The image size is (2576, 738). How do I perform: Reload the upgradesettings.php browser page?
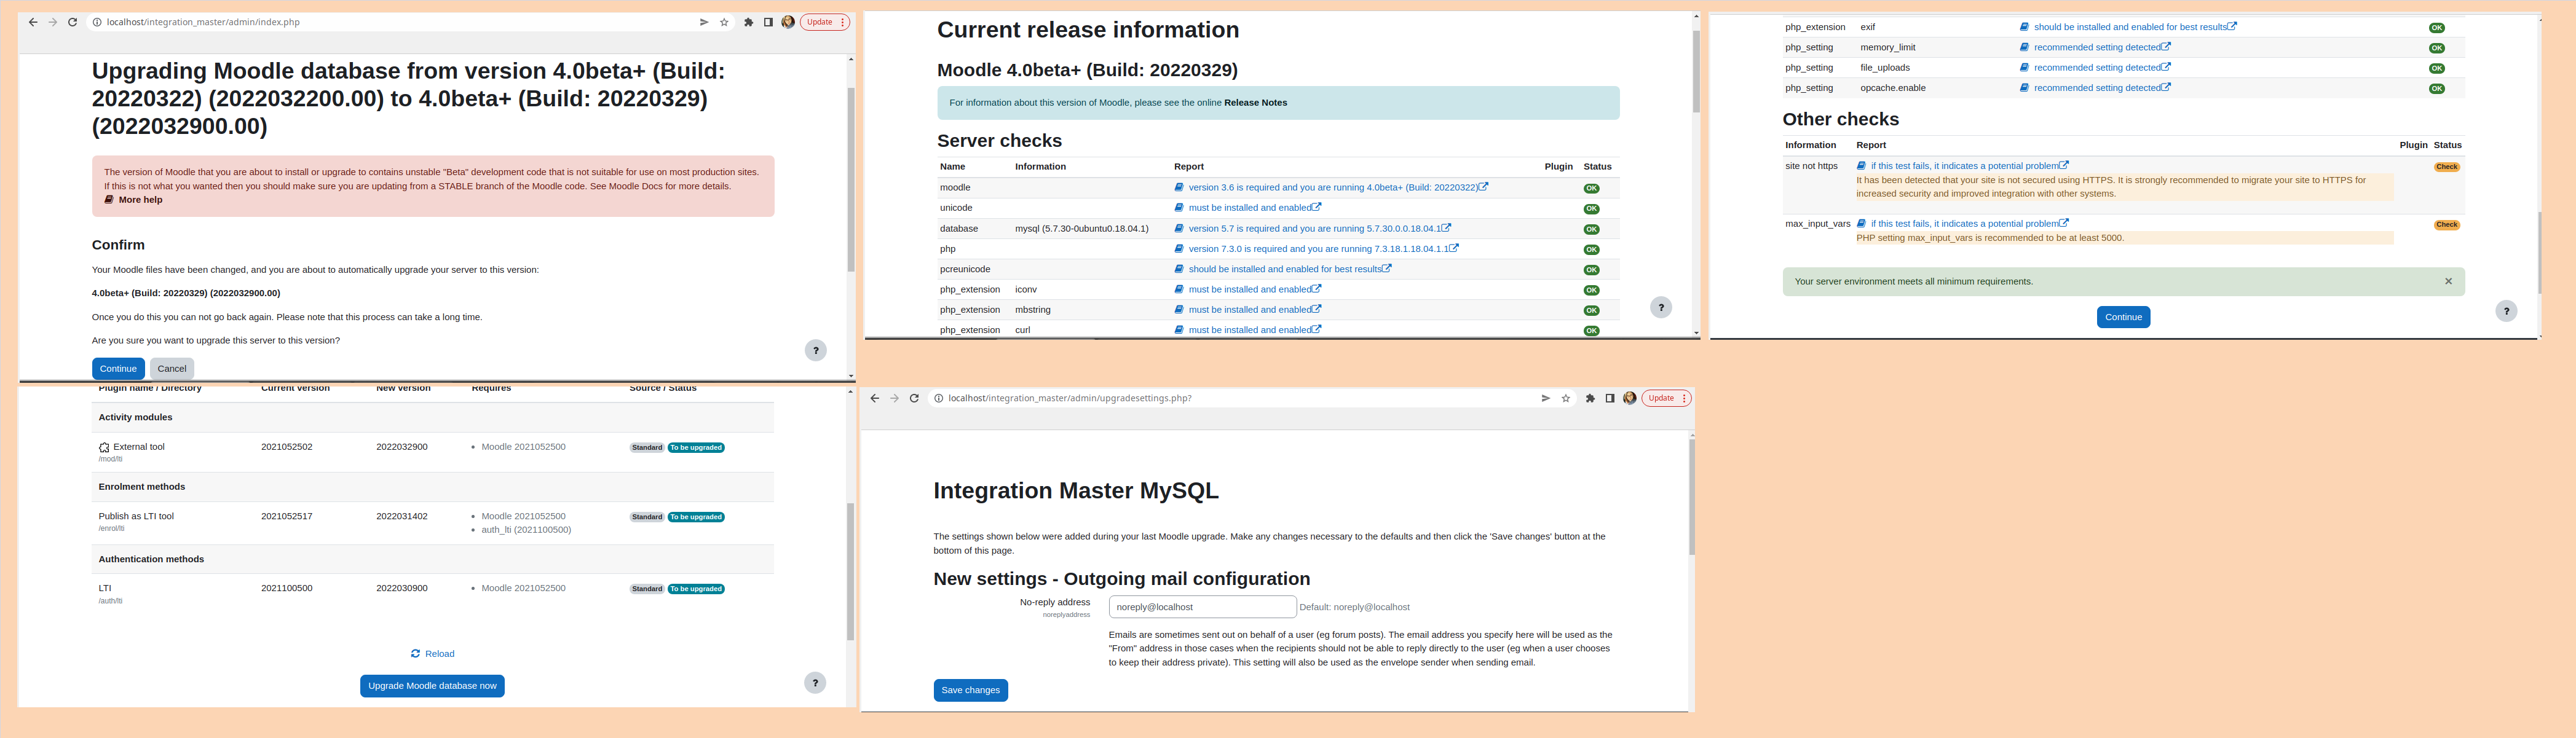[914, 398]
